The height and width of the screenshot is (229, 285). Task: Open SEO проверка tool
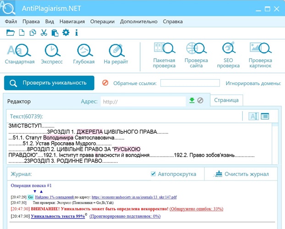(x=228, y=55)
